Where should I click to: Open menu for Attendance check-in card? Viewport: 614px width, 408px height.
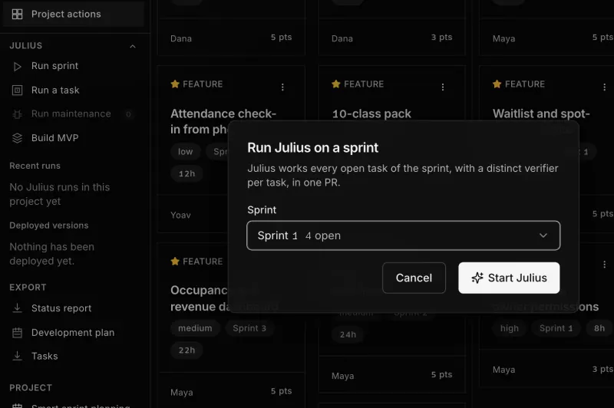[282, 87]
